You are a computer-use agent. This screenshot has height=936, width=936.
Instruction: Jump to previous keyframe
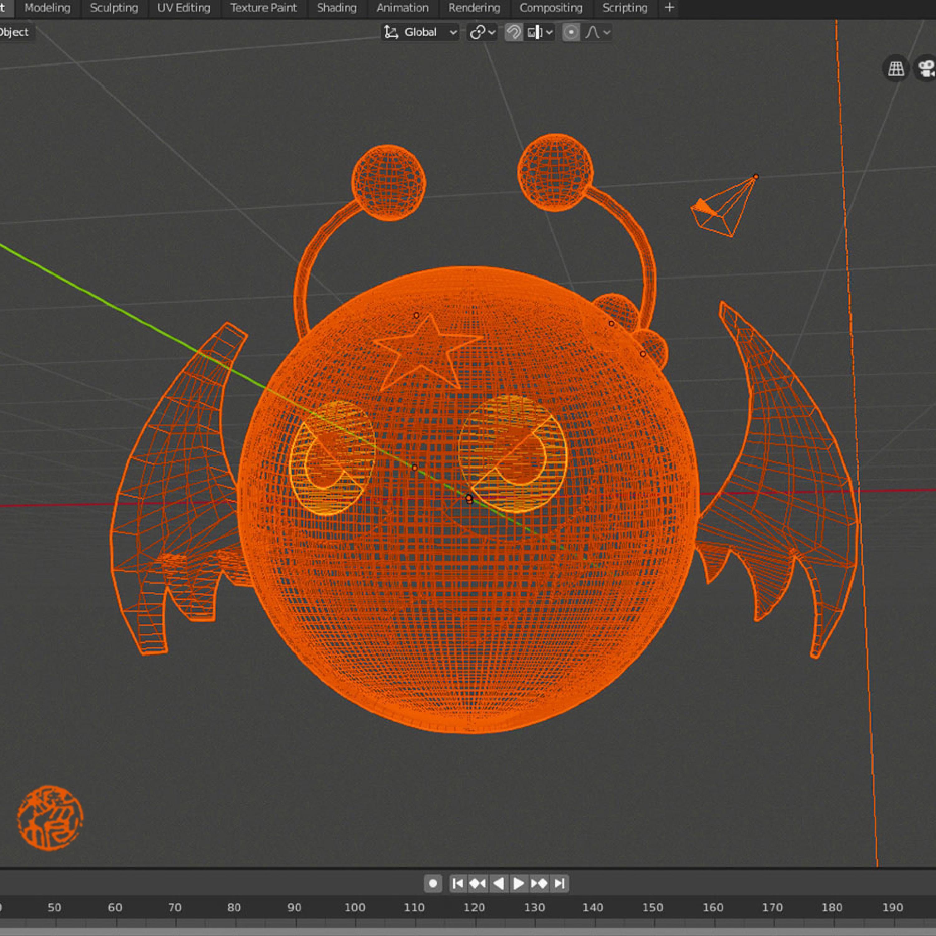pos(478,883)
